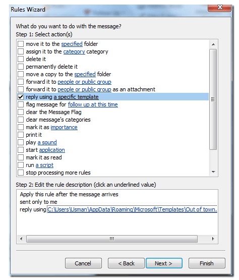Click up arrow of actions list scrollbar

(x=213, y=44)
